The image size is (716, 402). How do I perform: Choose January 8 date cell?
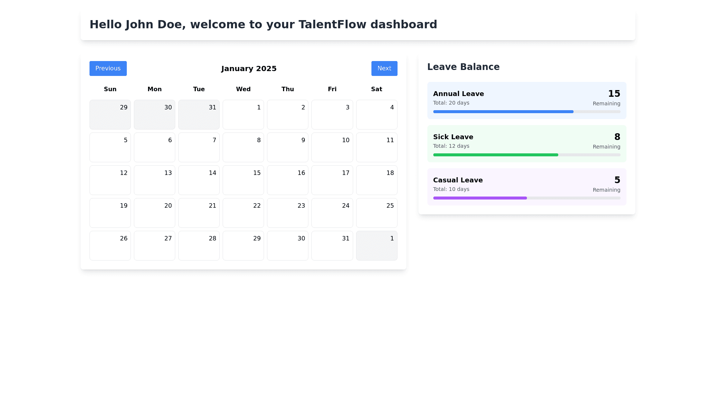tap(243, 147)
